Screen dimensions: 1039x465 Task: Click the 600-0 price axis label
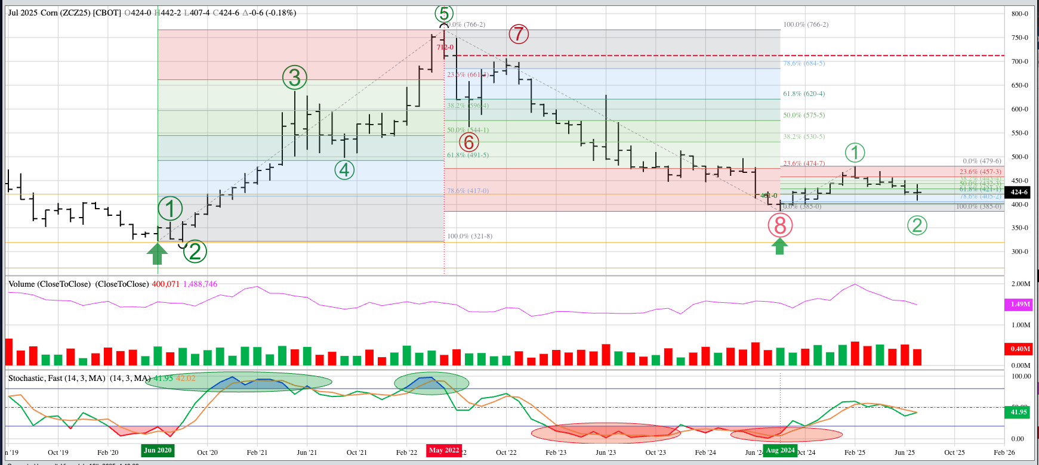tap(1020, 109)
